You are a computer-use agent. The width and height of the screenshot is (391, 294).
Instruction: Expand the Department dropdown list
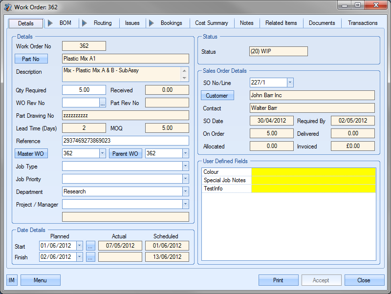click(x=185, y=191)
